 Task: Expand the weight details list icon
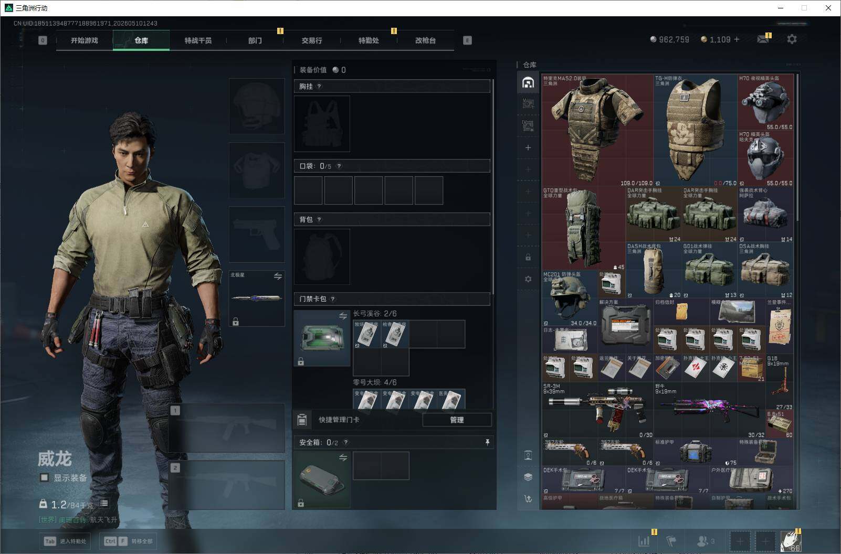[104, 503]
